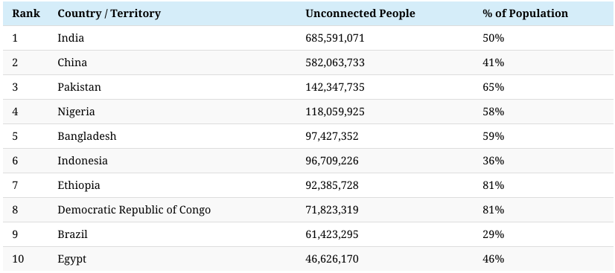Select Brazil's 29% percentage cell
The width and height of the screenshot is (615, 273).
(x=494, y=234)
